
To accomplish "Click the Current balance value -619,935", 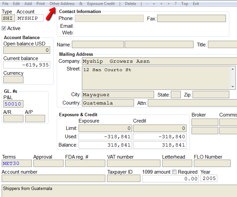I will (27, 65).
